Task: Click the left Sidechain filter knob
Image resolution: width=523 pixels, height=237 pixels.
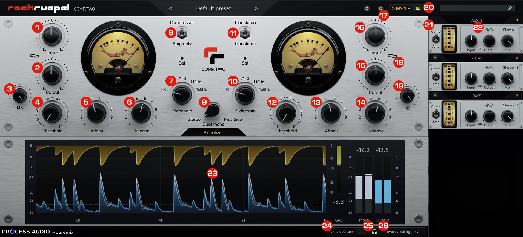Action: 182,95
